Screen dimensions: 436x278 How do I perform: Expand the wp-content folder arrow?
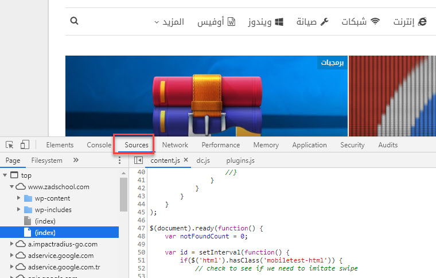tap(18, 198)
